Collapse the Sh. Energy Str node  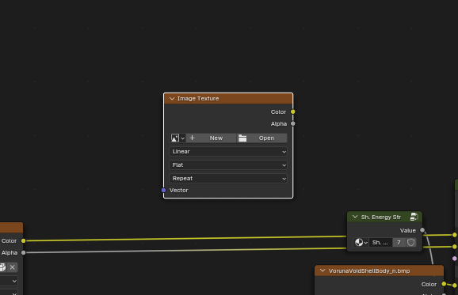355,217
